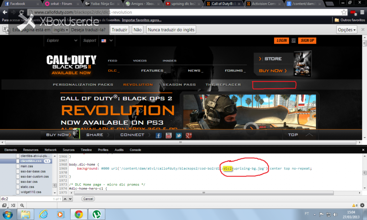Viewport: 367px width, 220px height.
Task: Open the Timeline DevTools tab
Action: click(x=86, y=150)
